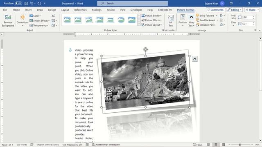Open the Picture Border dropdown
Viewport: 262px width, 147px height.
(x=151, y=16)
